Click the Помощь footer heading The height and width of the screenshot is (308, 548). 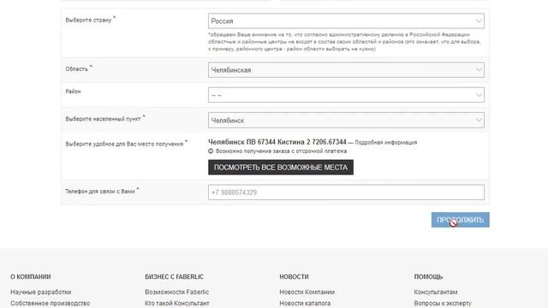428,277
